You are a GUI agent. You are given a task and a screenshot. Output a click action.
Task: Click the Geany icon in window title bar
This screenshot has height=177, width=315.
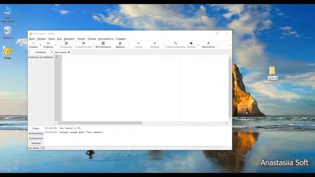pyautogui.click(x=31, y=34)
